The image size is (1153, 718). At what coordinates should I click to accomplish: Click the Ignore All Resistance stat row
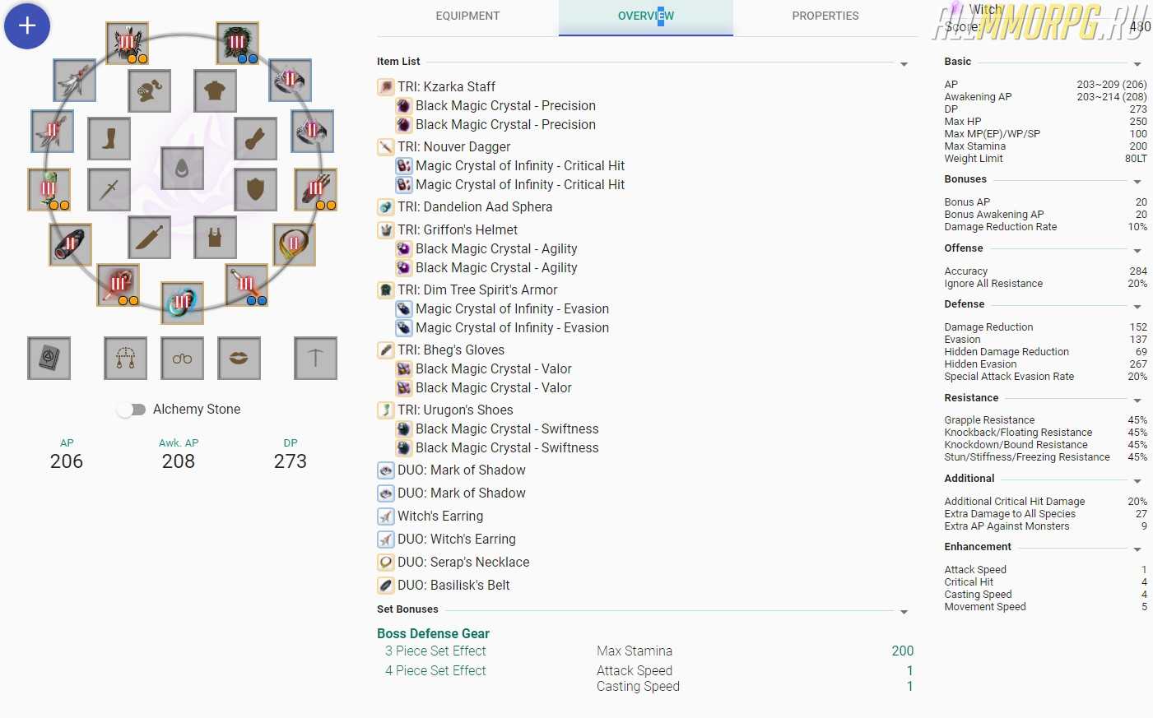click(x=1045, y=283)
